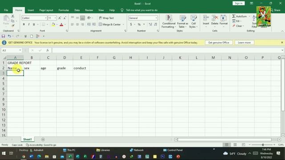Click the Learn more button
Viewport: 285px width, 160px height.
[x=244, y=43]
